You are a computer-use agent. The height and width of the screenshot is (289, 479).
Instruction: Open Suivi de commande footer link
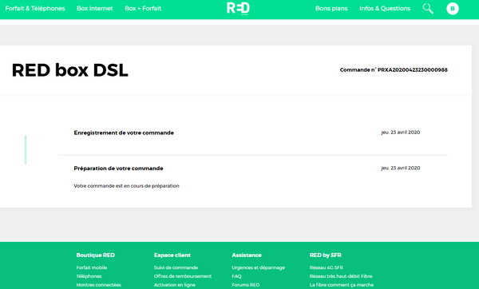click(176, 267)
